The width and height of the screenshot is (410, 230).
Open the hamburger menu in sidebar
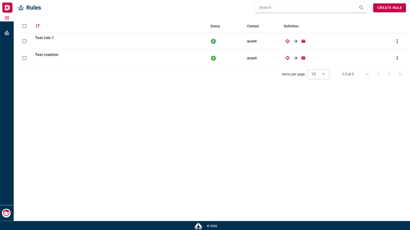pyautogui.click(x=7, y=18)
